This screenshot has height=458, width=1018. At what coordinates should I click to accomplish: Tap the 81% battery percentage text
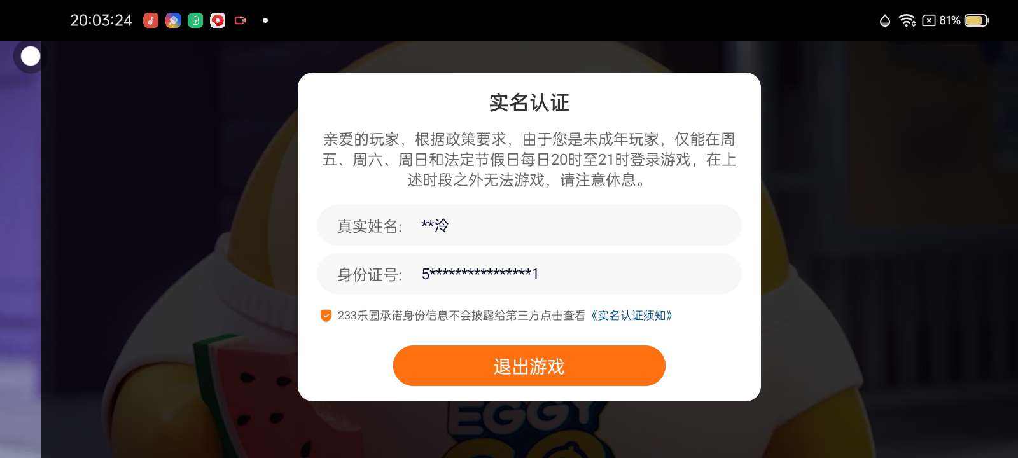(x=950, y=20)
